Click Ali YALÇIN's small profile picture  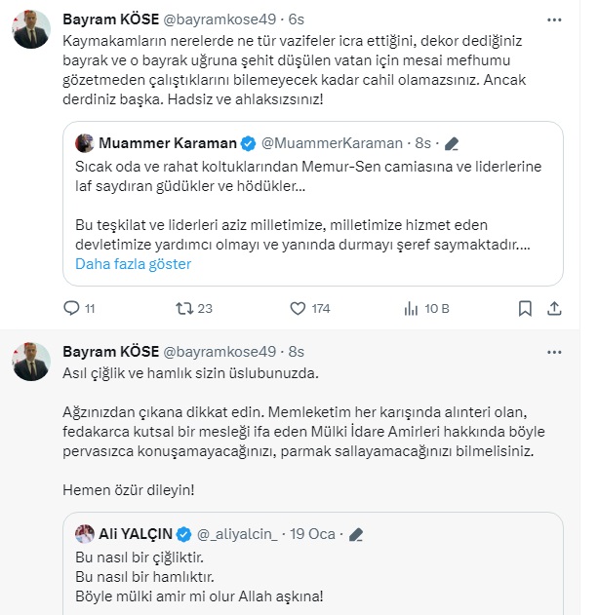[x=85, y=533]
